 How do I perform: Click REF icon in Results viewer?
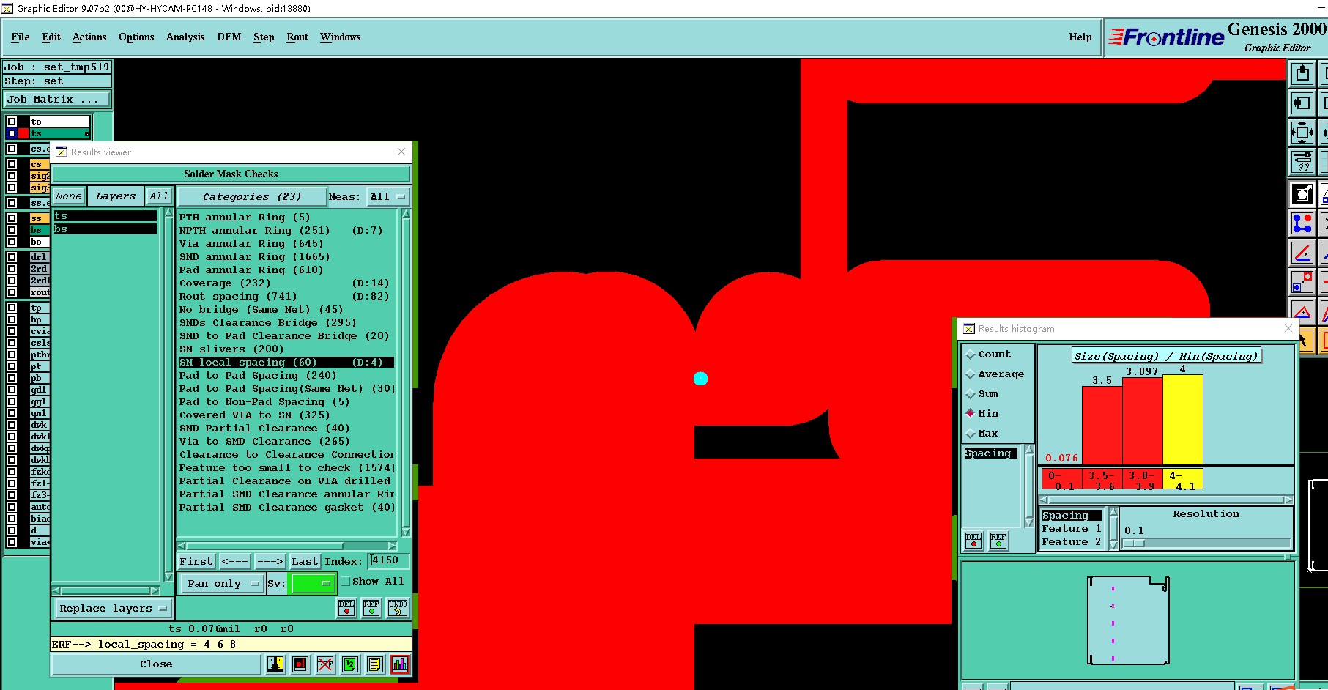coord(371,608)
